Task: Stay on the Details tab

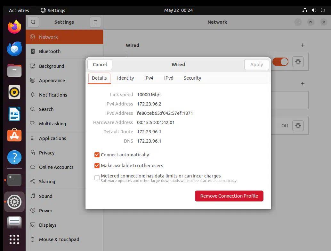Action: (99, 78)
